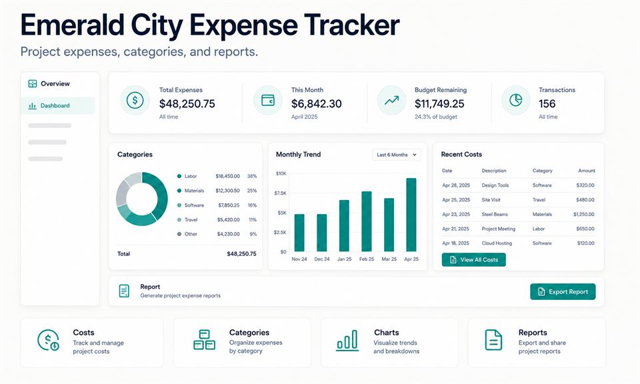Screen dimensions: 640x384
Task: Click the "Project Meeting" cost description
Action: click(x=499, y=229)
